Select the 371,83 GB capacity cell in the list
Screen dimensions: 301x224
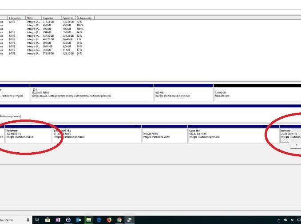48,54
